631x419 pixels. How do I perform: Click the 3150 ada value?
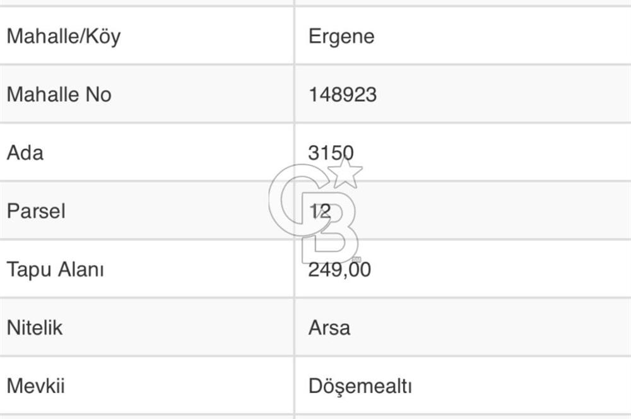331,153
